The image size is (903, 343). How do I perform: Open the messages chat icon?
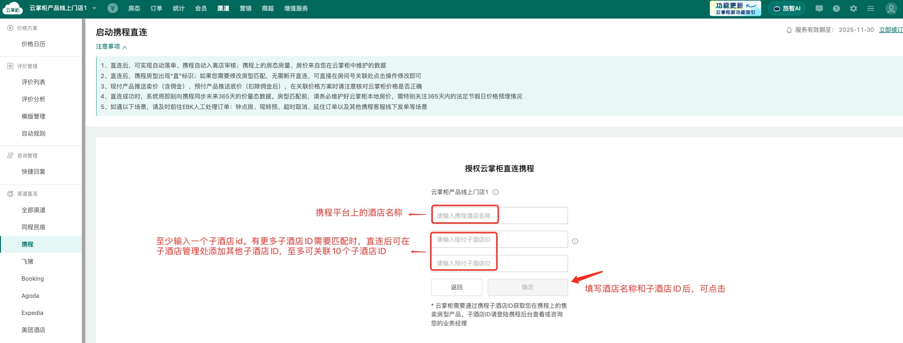coord(819,9)
